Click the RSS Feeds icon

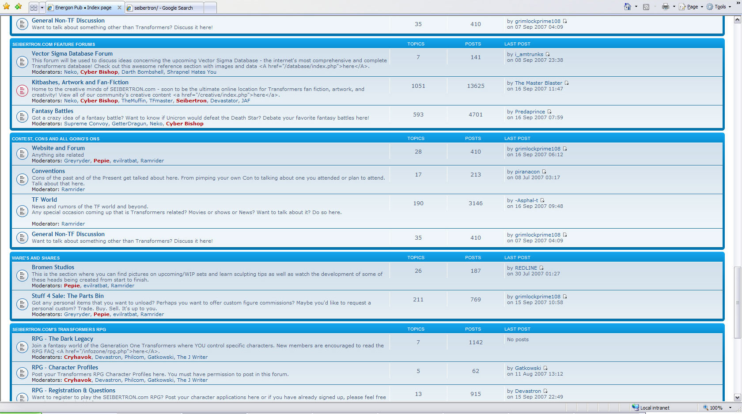(646, 7)
